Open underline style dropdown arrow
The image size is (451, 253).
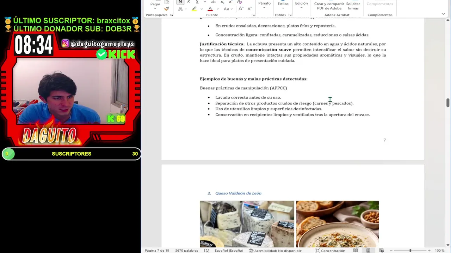(204, 2)
